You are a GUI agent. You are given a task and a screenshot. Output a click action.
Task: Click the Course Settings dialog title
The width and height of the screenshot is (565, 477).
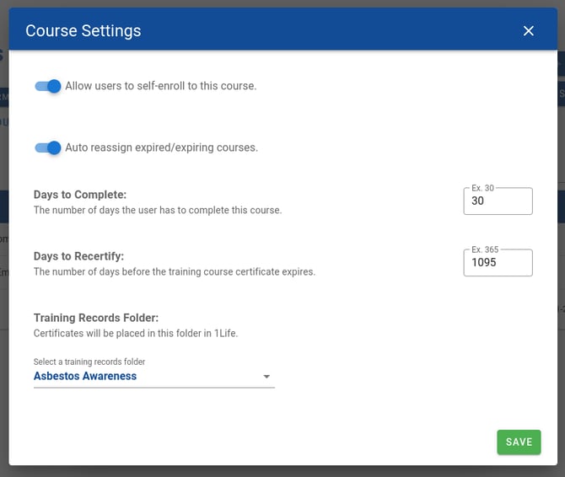(x=83, y=31)
